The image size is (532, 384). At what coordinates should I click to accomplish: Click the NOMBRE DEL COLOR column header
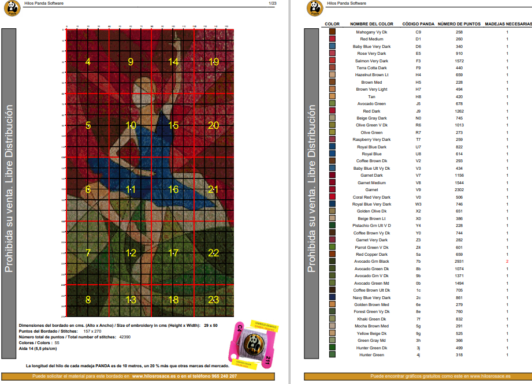[x=371, y=24]
